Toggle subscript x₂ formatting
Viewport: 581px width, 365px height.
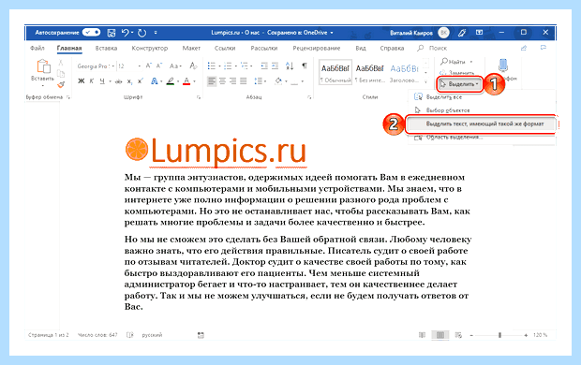click(129, 81)
